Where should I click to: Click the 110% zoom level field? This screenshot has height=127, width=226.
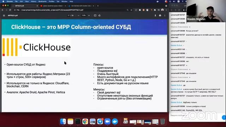(x=84, y=16)
